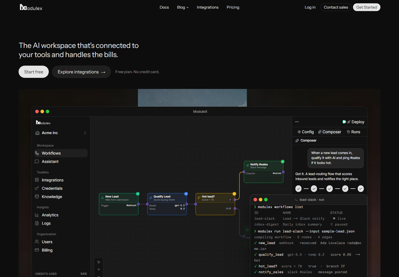
Task: Open the Blog dropdown in the top navigation
Action: click(x=183, y=7)
